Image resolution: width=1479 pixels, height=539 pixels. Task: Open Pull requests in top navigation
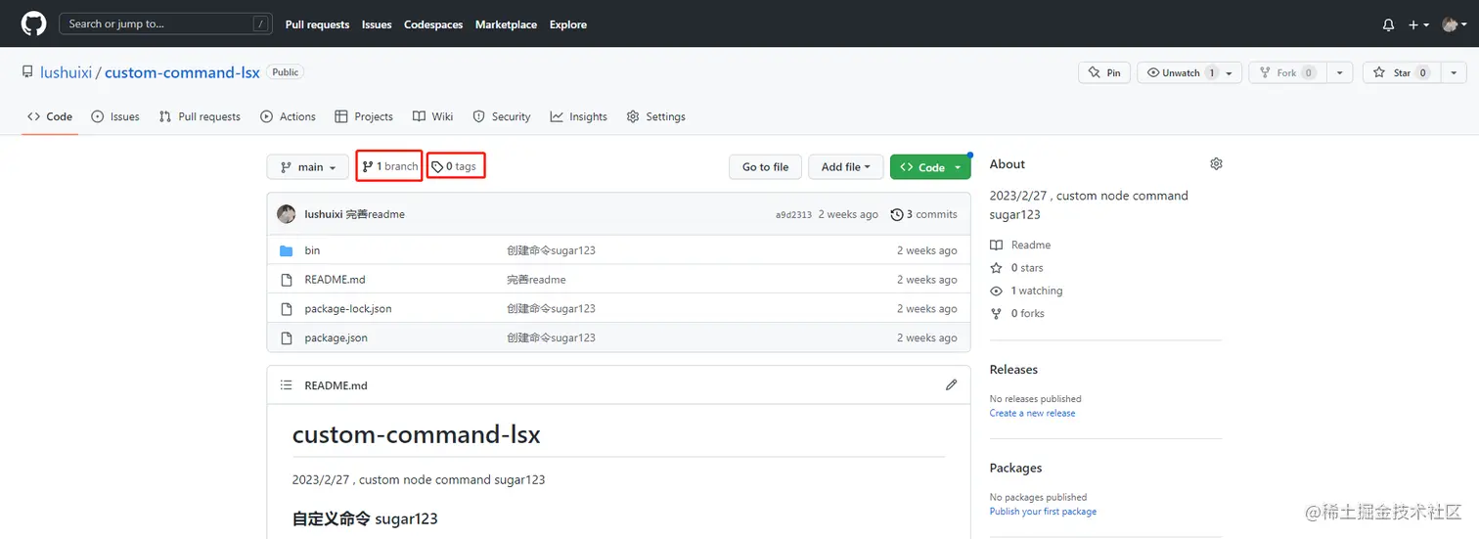pyautogui.click(x=317, y=24)
